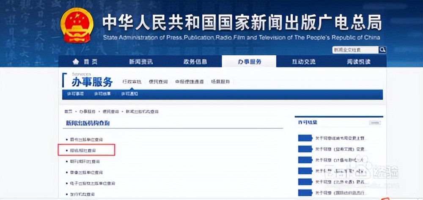Open the 期刊期刊社查询 link
The image size is (423, 200).
(x=85, y=162)
